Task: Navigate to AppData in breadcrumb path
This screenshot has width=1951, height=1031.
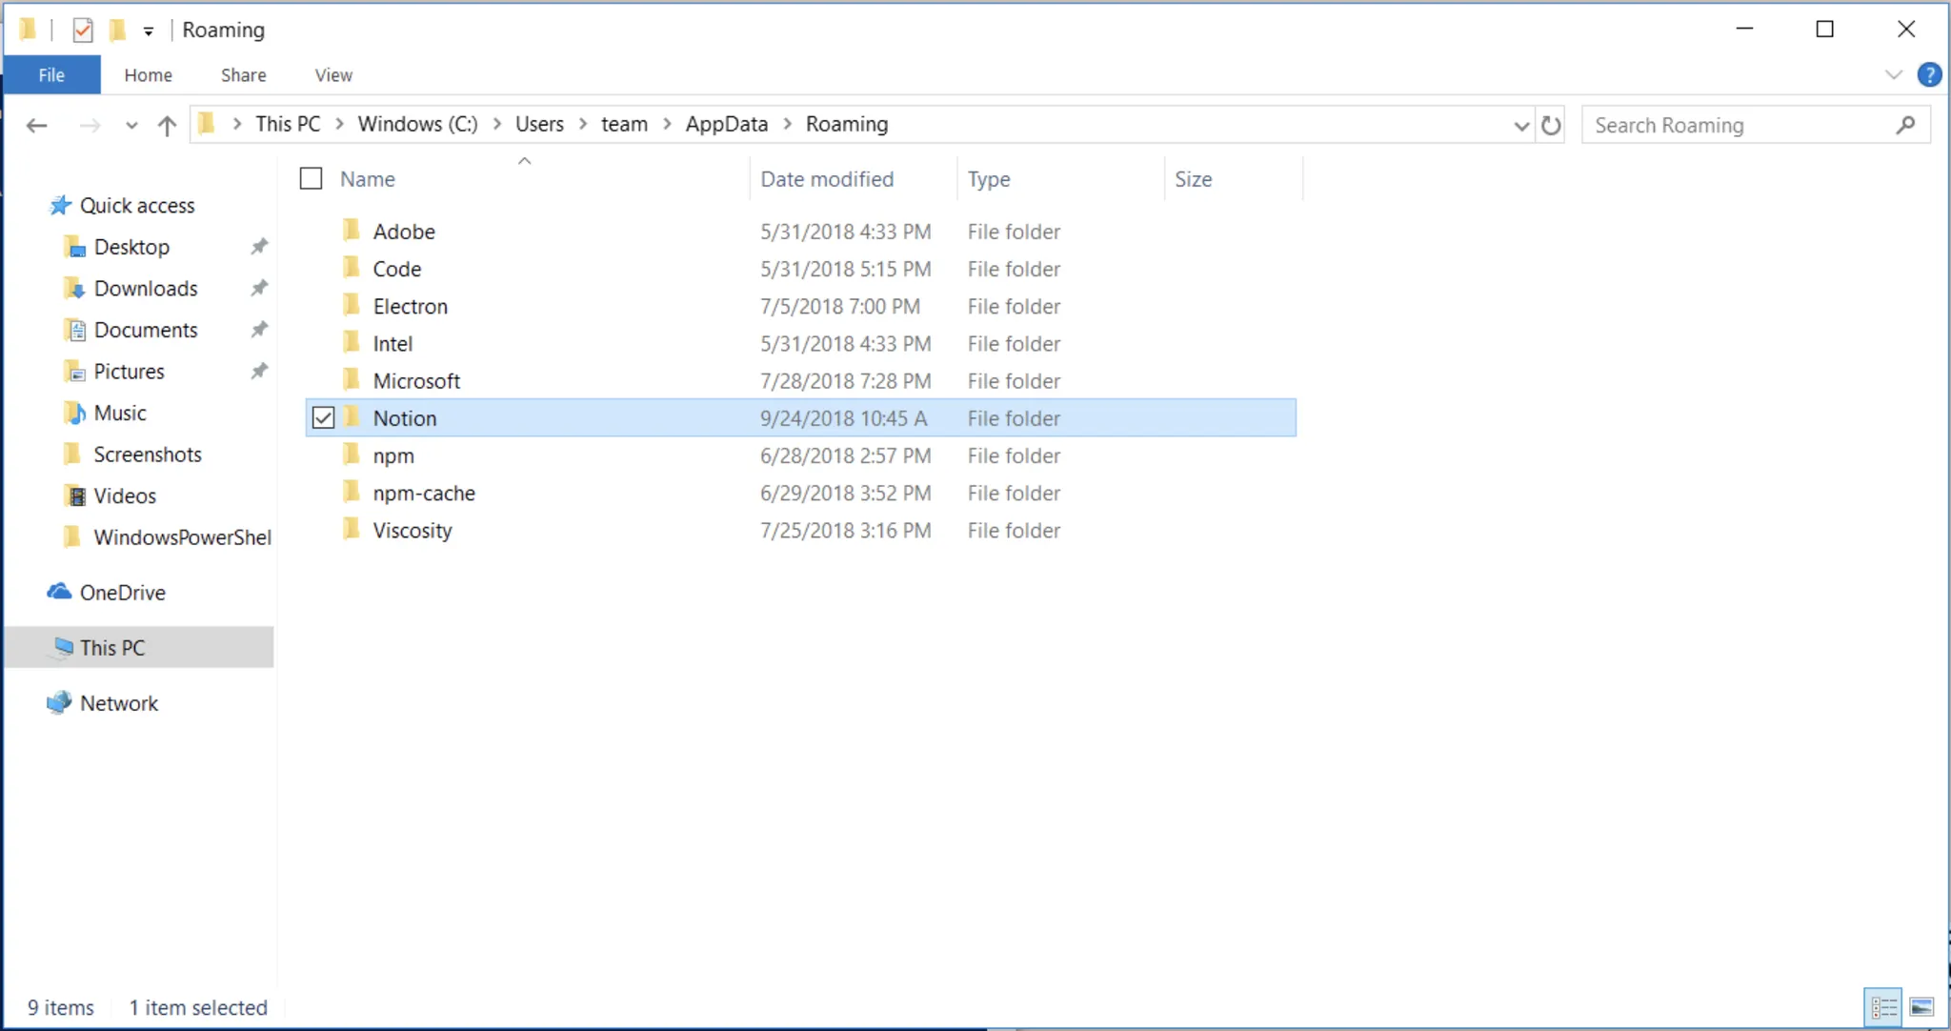Action: pyautogui.click(x=726, y=124)
